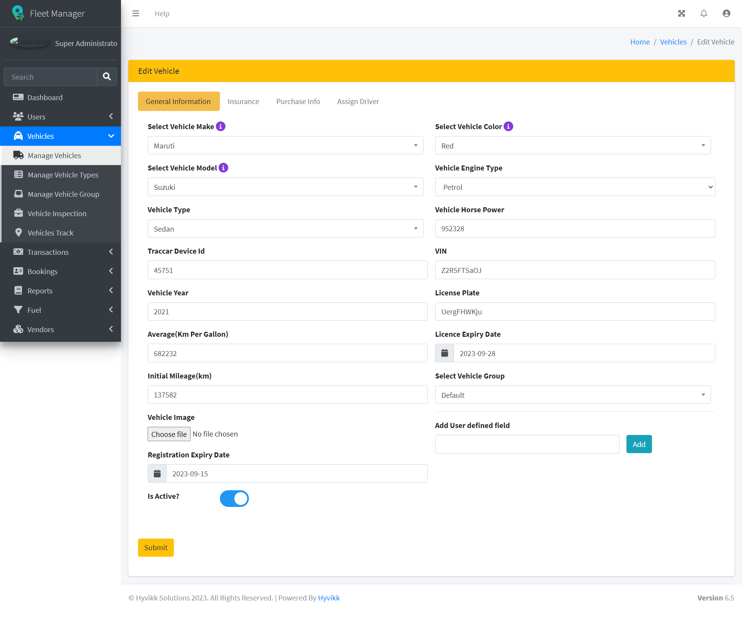742x619 pixels.
Task: Click the Choose file button for Vehicle Image
Action: click(x=169, y=434)
